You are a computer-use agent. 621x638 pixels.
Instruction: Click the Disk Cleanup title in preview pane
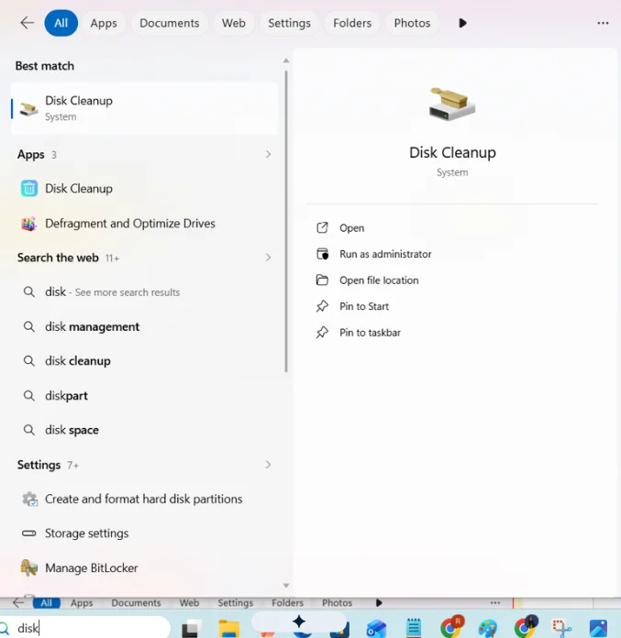452,152
